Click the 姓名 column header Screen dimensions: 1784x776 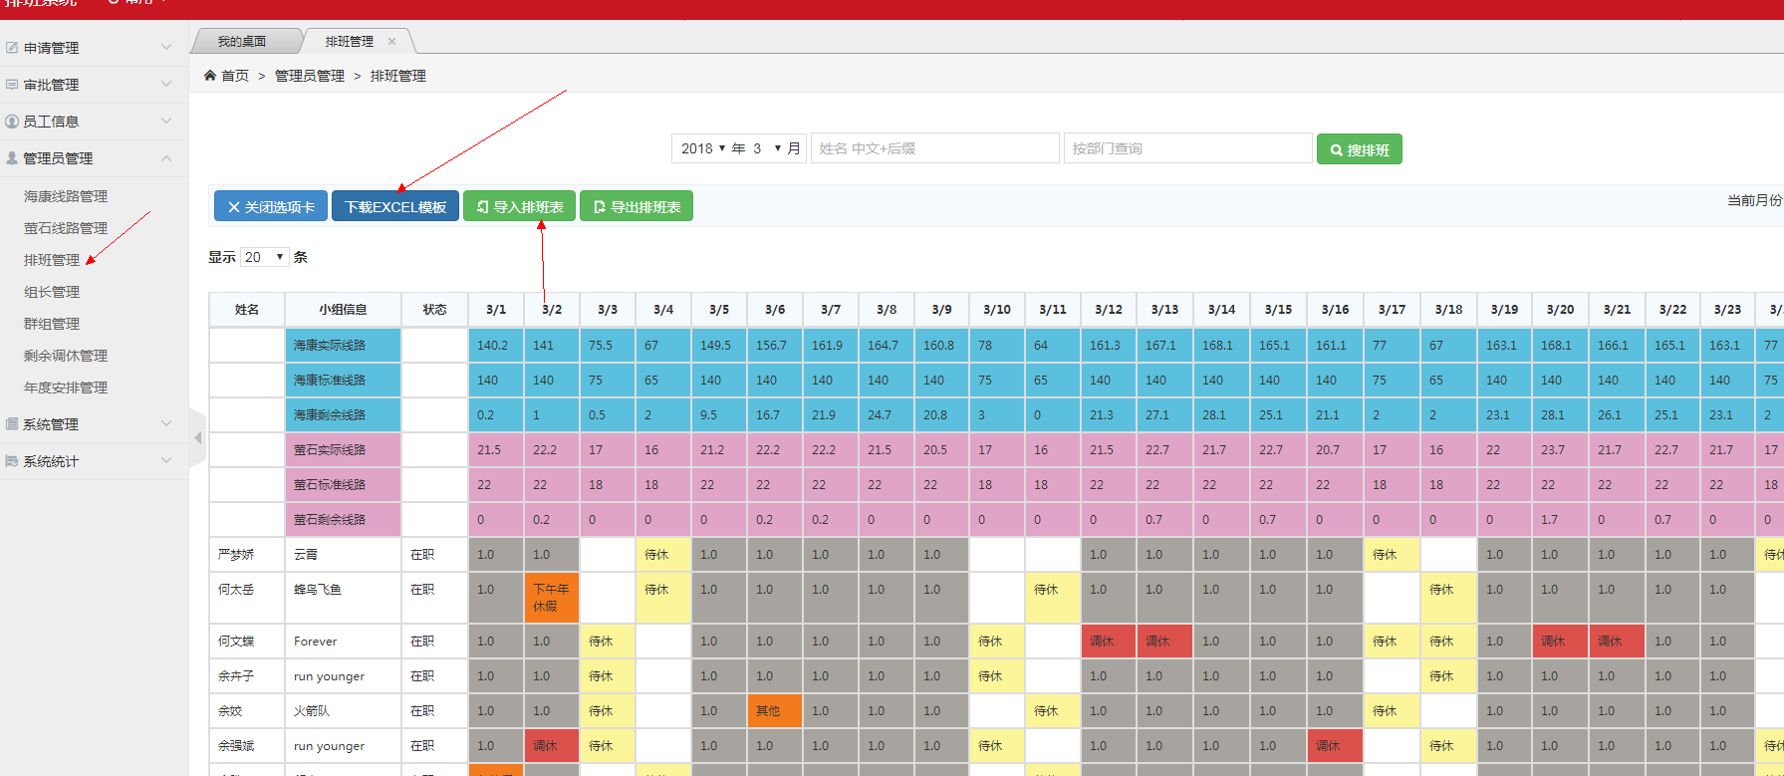point(247,310)
